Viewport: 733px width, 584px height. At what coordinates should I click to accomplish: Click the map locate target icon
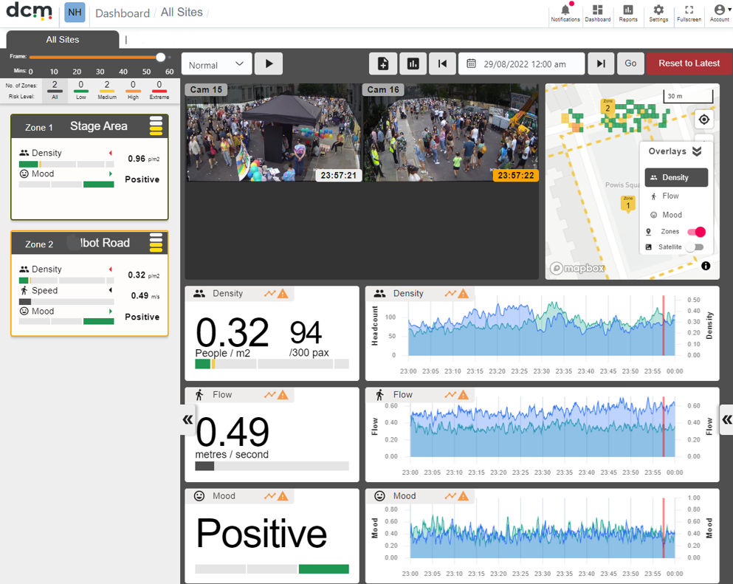coord(703,120)
